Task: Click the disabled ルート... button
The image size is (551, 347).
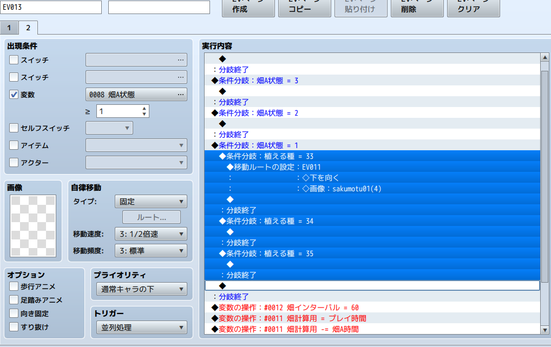Action: 152,217
